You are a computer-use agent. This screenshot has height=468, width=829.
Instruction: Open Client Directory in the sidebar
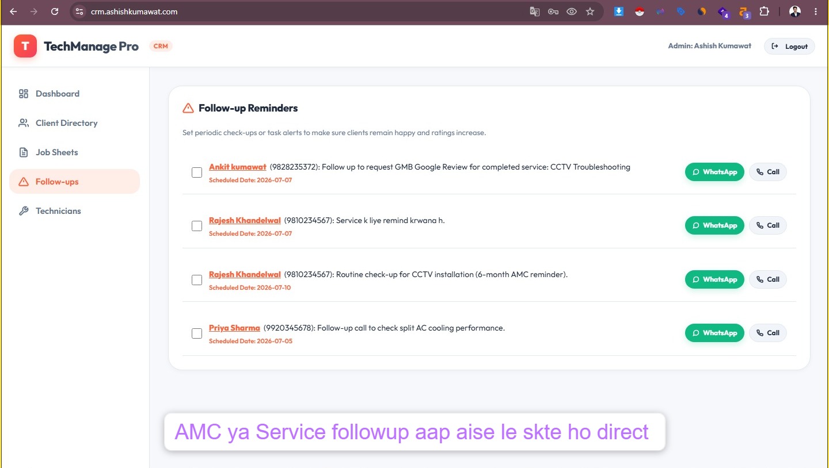(x=74, y=123)
